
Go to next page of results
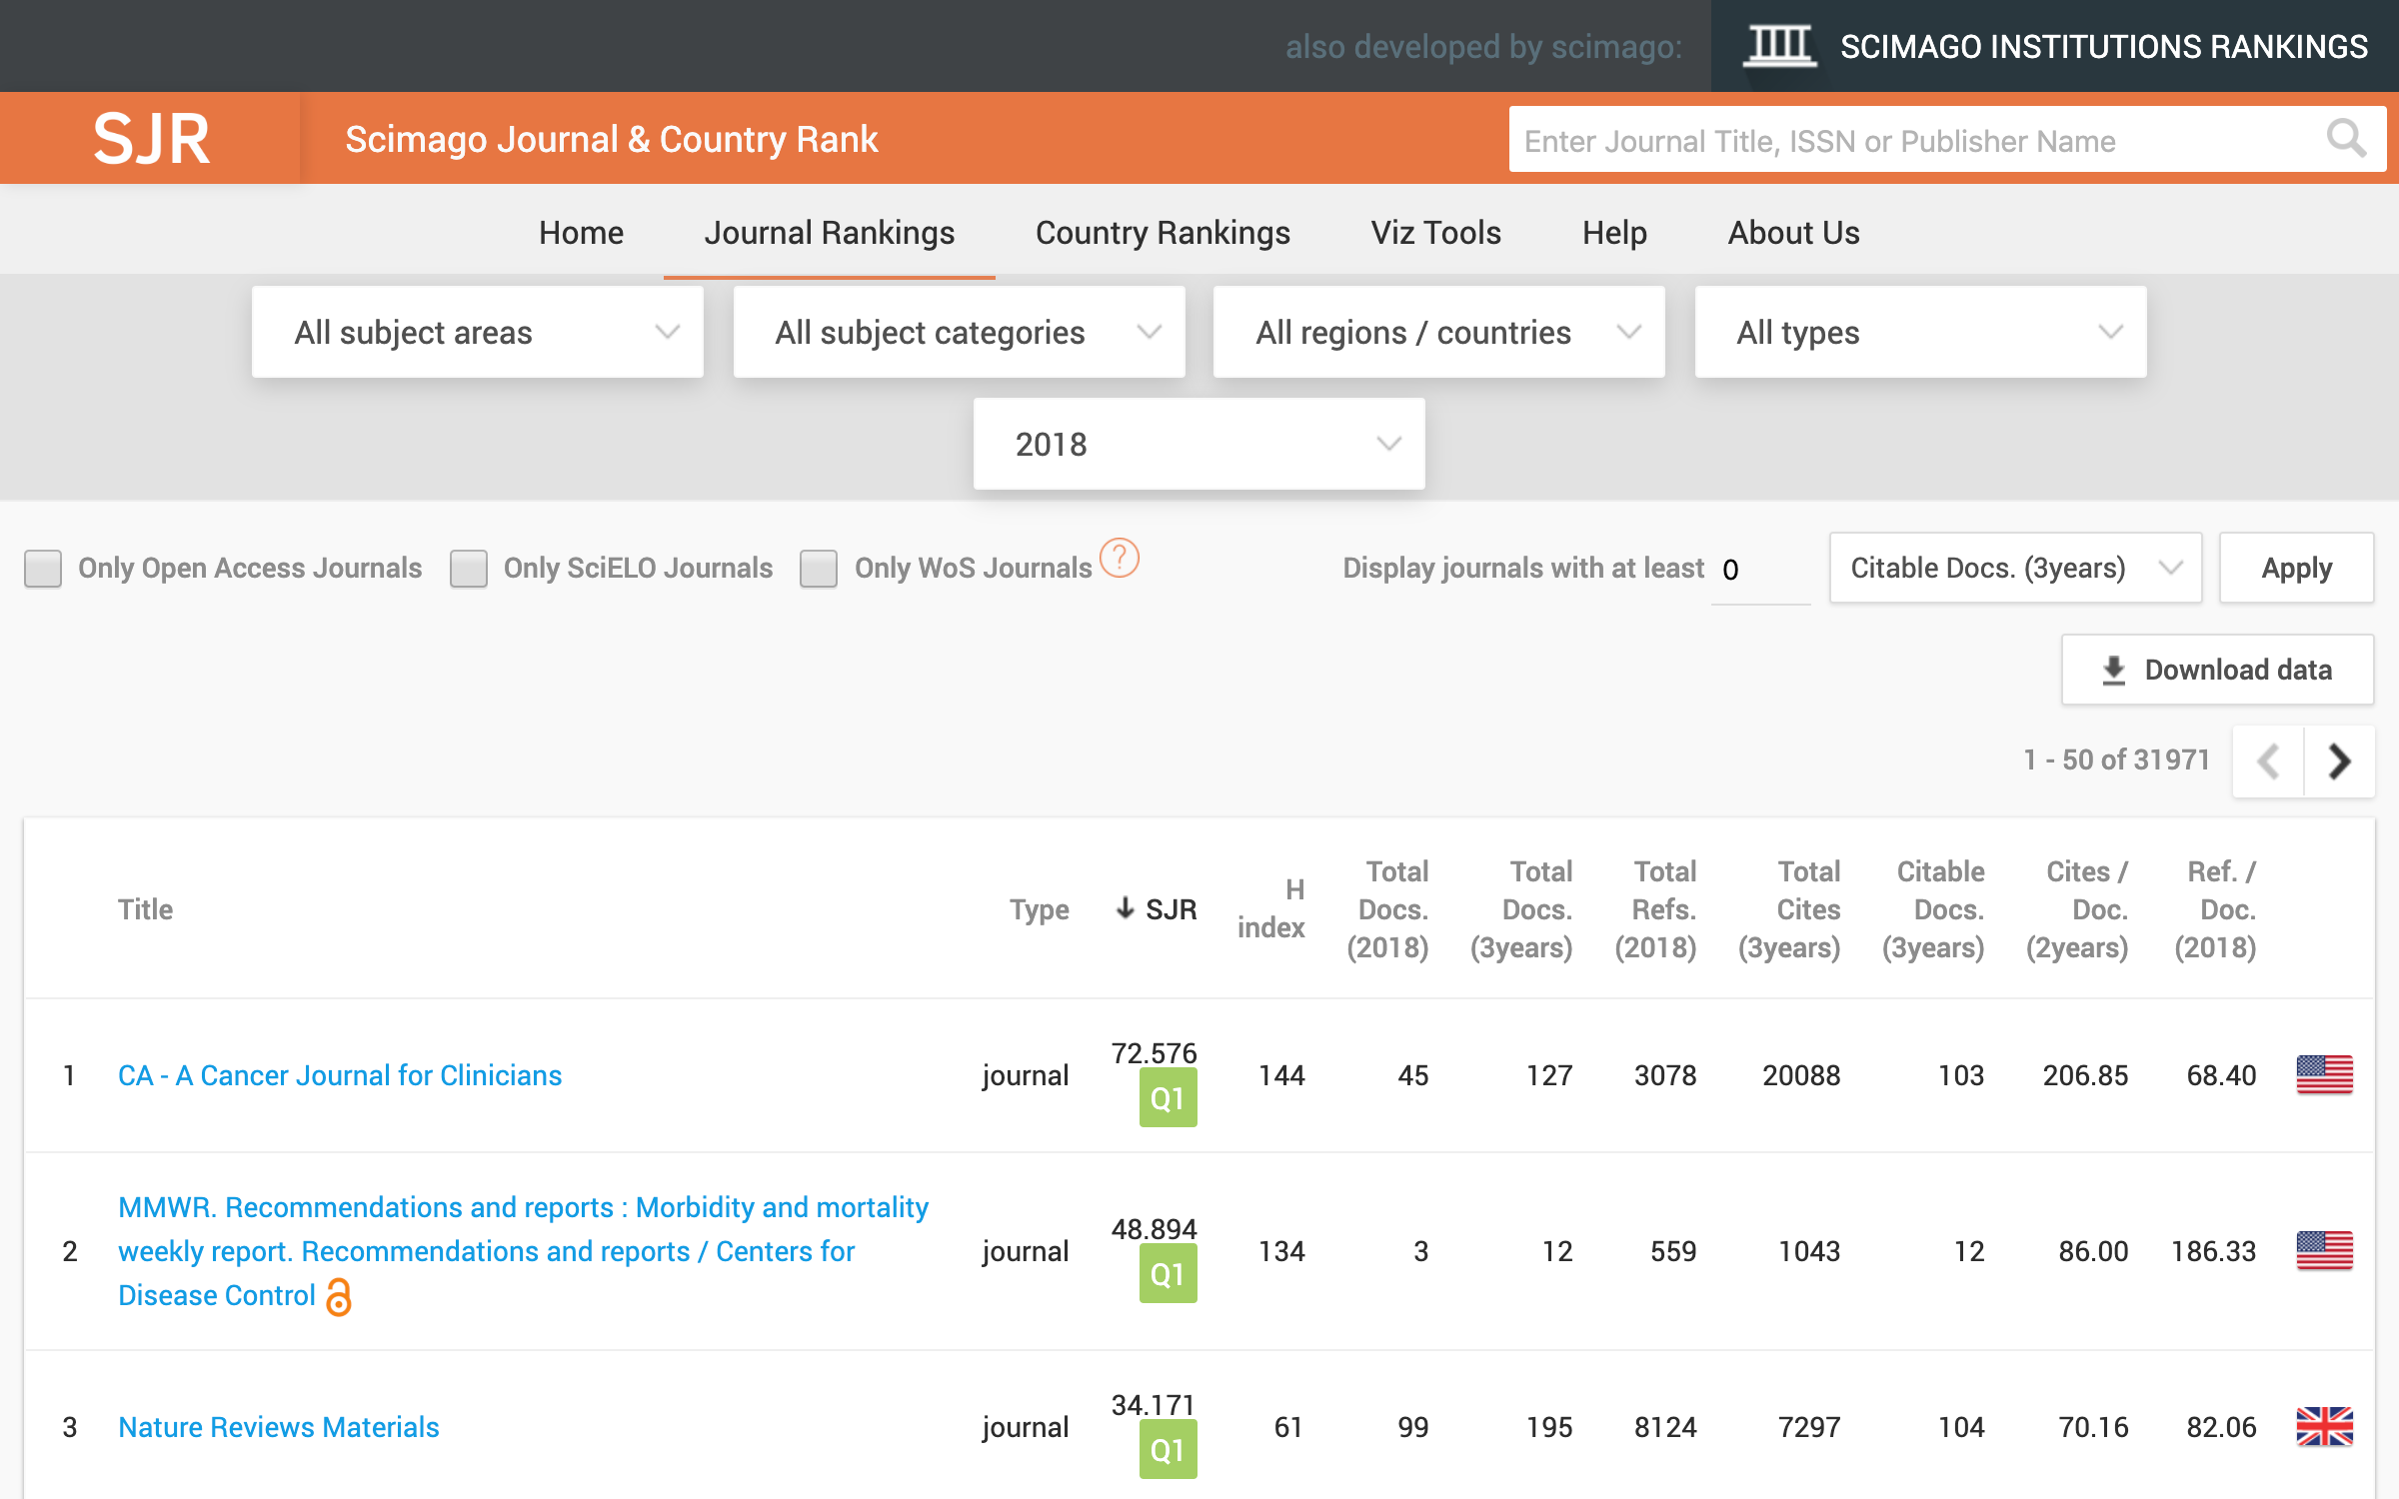(2339, 761)
